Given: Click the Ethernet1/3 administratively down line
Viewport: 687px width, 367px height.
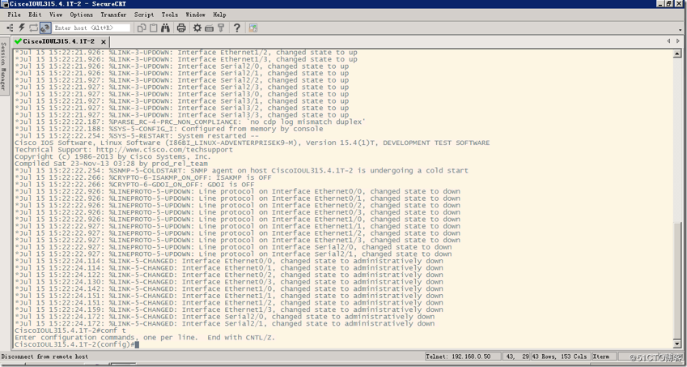Looking at the screenshot, I should pyautogui.click(x=229, y=310).
